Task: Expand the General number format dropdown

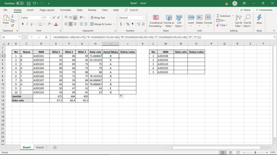Action: pyautogui.click(x=144, y=18)
